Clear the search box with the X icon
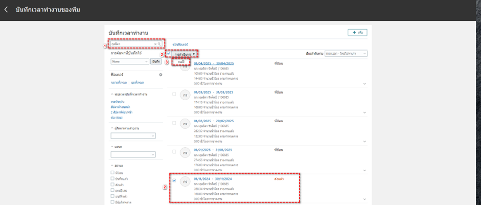The height and width of the screenshot is (205, 481). click(155, 44)
